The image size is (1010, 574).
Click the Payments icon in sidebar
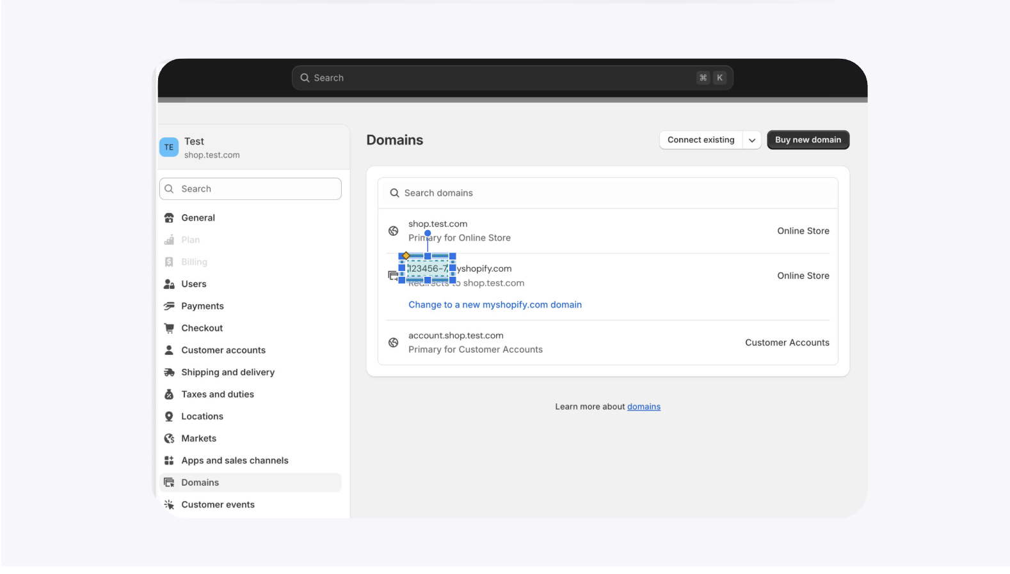coord(169,306)
